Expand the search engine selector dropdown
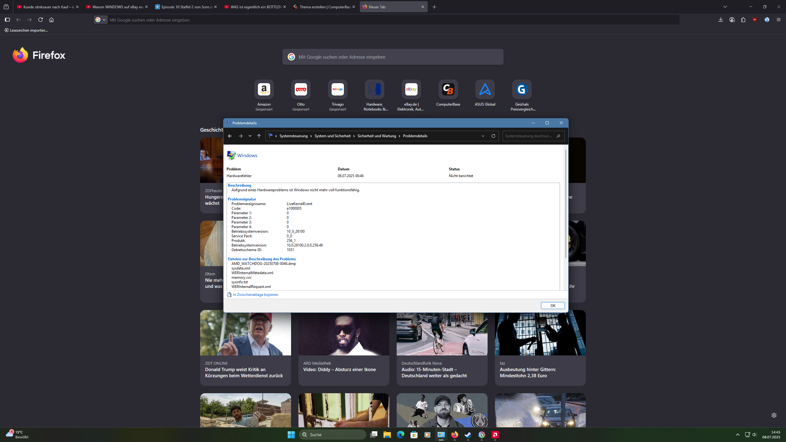786x442 pixels. click(101, 20)
